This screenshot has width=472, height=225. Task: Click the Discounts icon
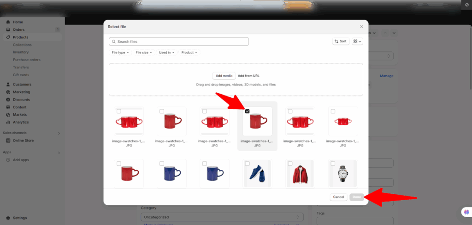coord(8,100)
